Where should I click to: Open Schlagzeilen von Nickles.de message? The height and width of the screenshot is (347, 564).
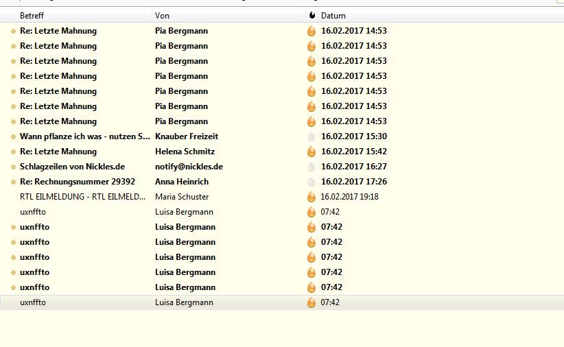click(x=72, y=167)
